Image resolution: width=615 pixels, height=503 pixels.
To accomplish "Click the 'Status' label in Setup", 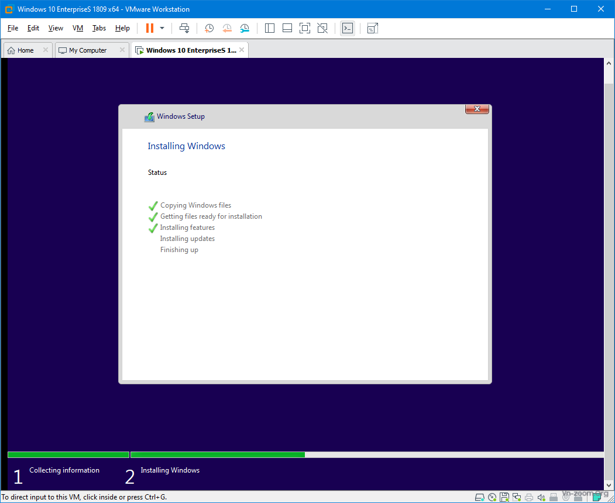I will pyautogui.click(x=157, y=173).
